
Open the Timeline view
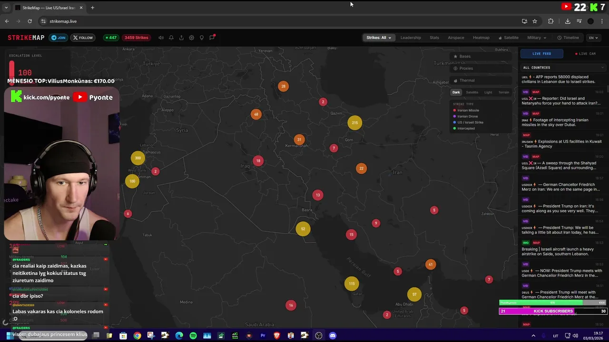(568, 38)
